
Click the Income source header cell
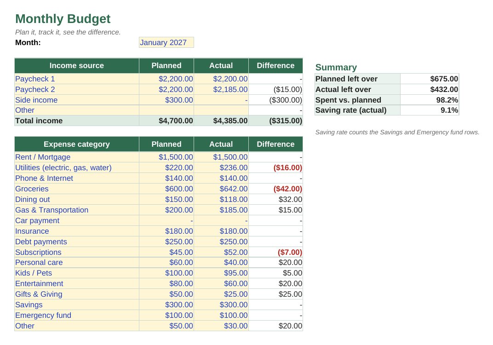[77, 65]
